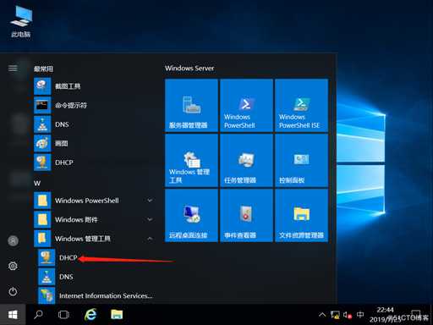Launch Internet Explorer from taskbar
This screenshot has height=325, width=433.
[x=90, y=314]
